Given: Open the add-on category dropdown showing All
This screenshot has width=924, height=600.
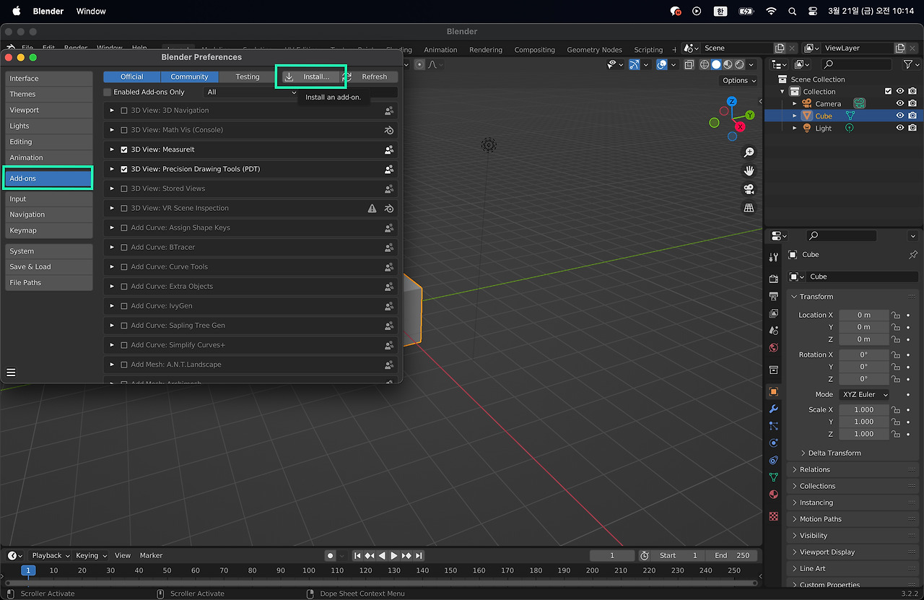Looking at the screenshot, I should click(251, 92).
